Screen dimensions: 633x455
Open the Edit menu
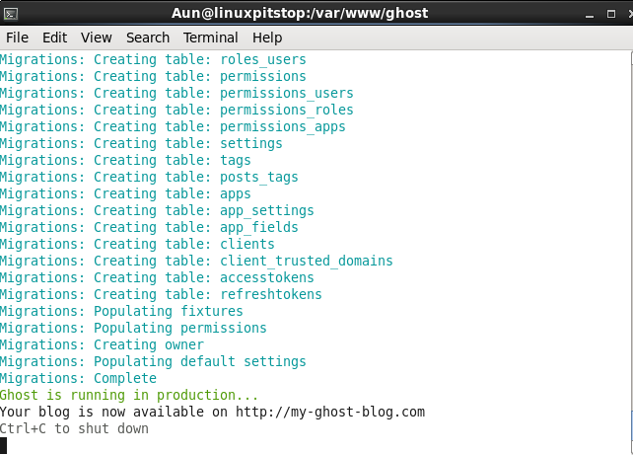54,38
